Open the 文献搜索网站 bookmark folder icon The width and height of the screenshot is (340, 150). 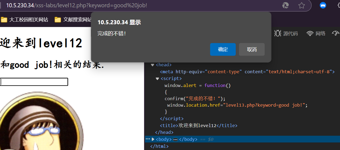(58, 20)
